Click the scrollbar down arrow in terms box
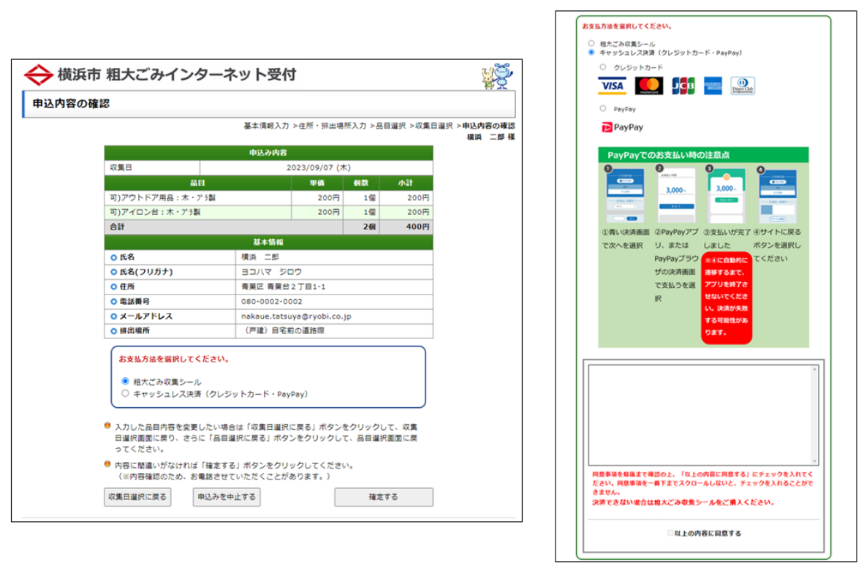Image resolution: width=864 pixels, height=565 pixels. pos(815,461)
